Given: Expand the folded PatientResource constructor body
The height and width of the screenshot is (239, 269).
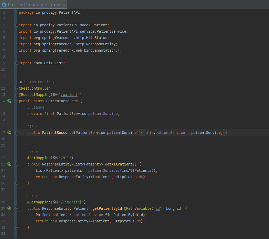Looking at the screenshot, I should click(17, 133).
